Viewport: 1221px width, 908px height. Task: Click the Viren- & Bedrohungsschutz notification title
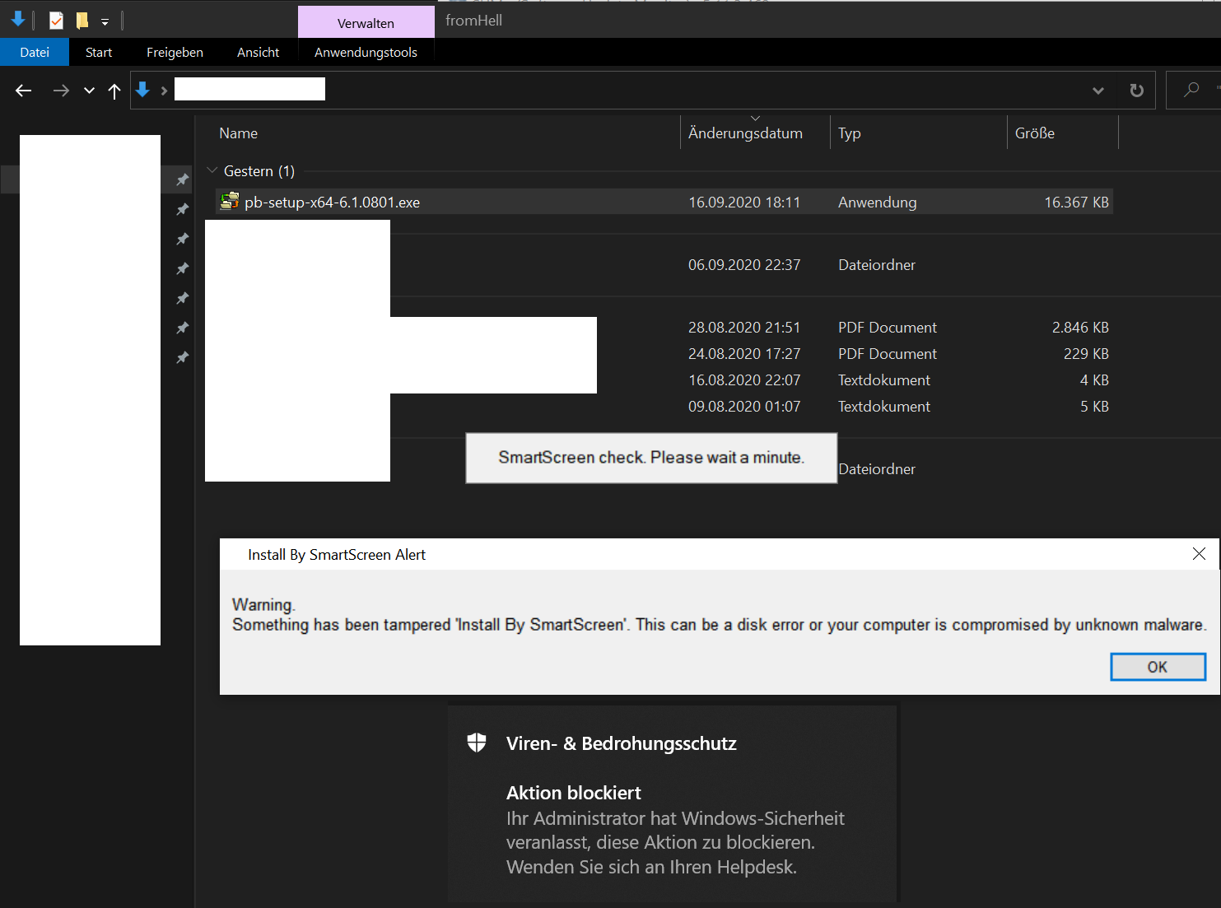[x=622, y=743]
